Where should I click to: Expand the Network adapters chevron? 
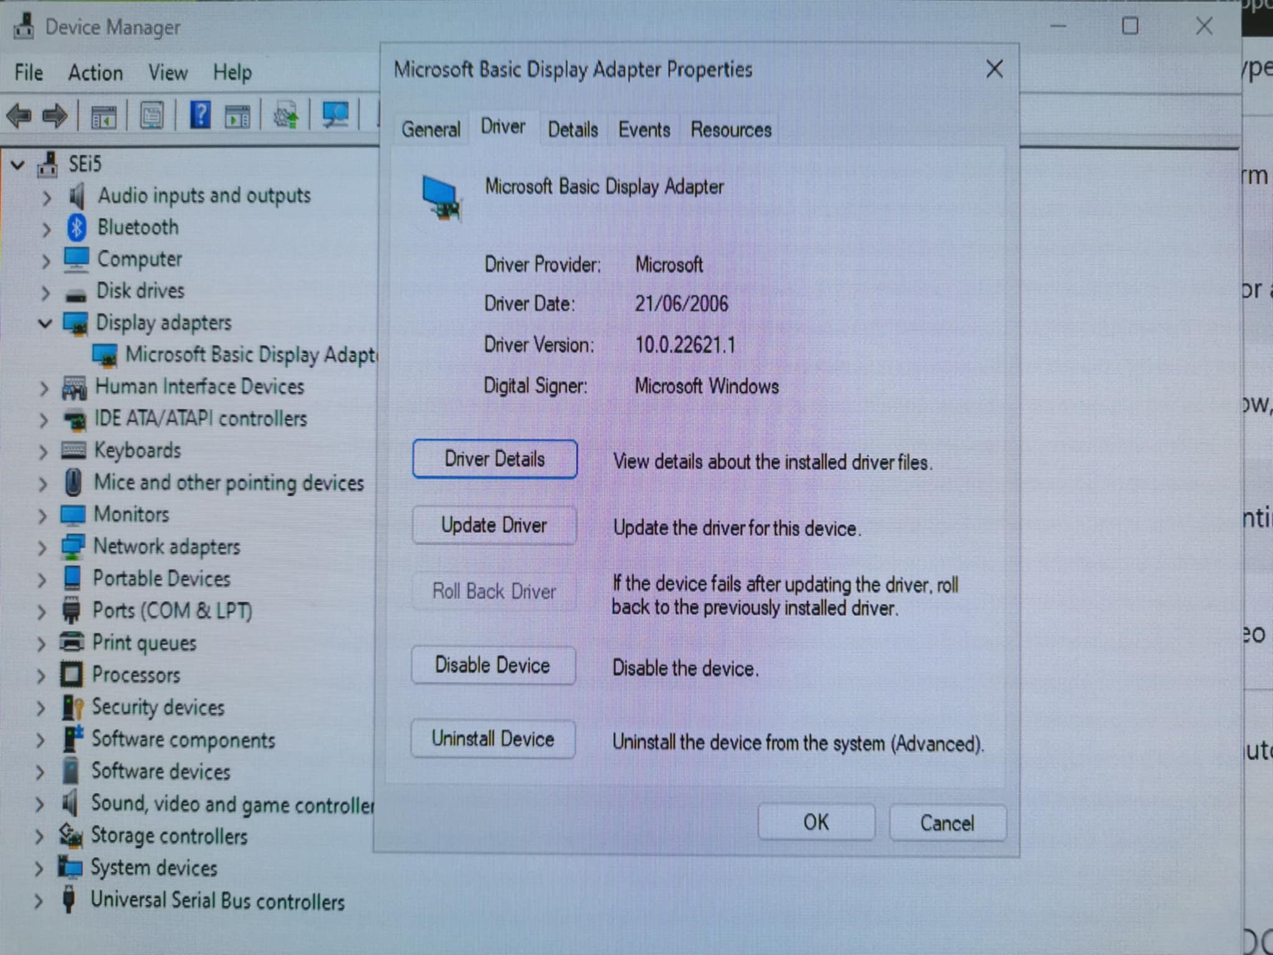click(42, 548)
